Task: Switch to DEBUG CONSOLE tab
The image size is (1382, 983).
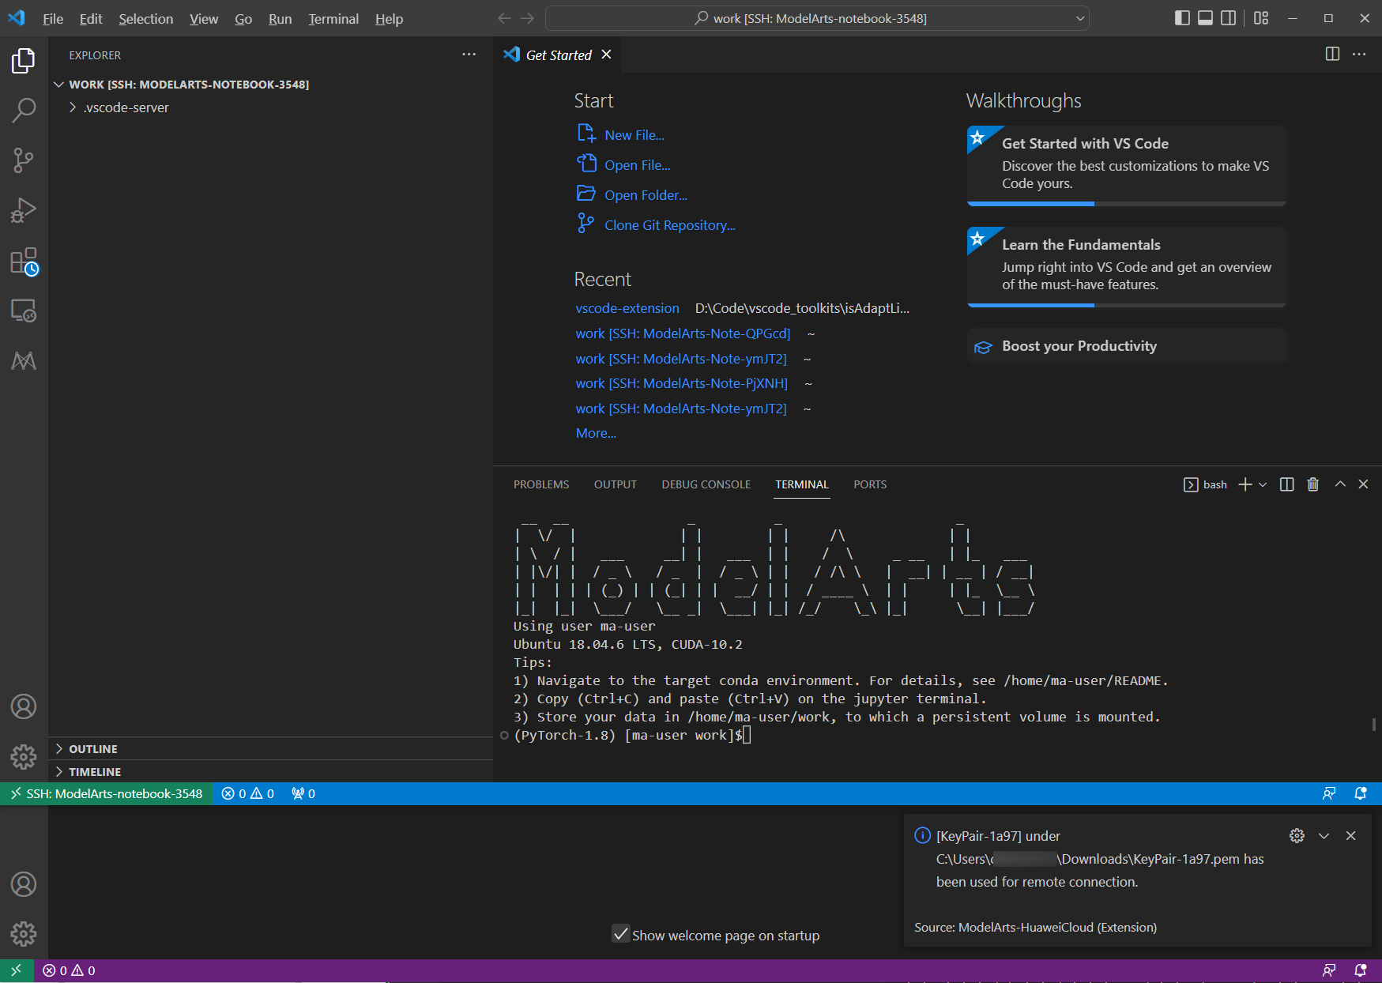Action: point(706,484)
